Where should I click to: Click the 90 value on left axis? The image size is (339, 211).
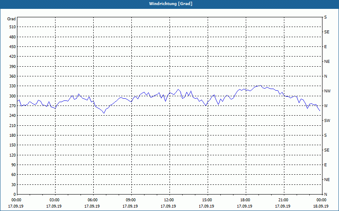pos(14,165)
